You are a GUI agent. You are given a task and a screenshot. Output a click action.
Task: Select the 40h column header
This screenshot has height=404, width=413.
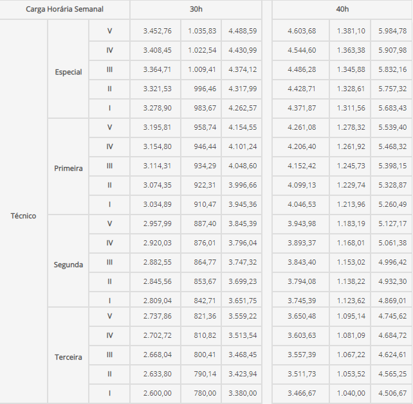[x=342, y=9]
